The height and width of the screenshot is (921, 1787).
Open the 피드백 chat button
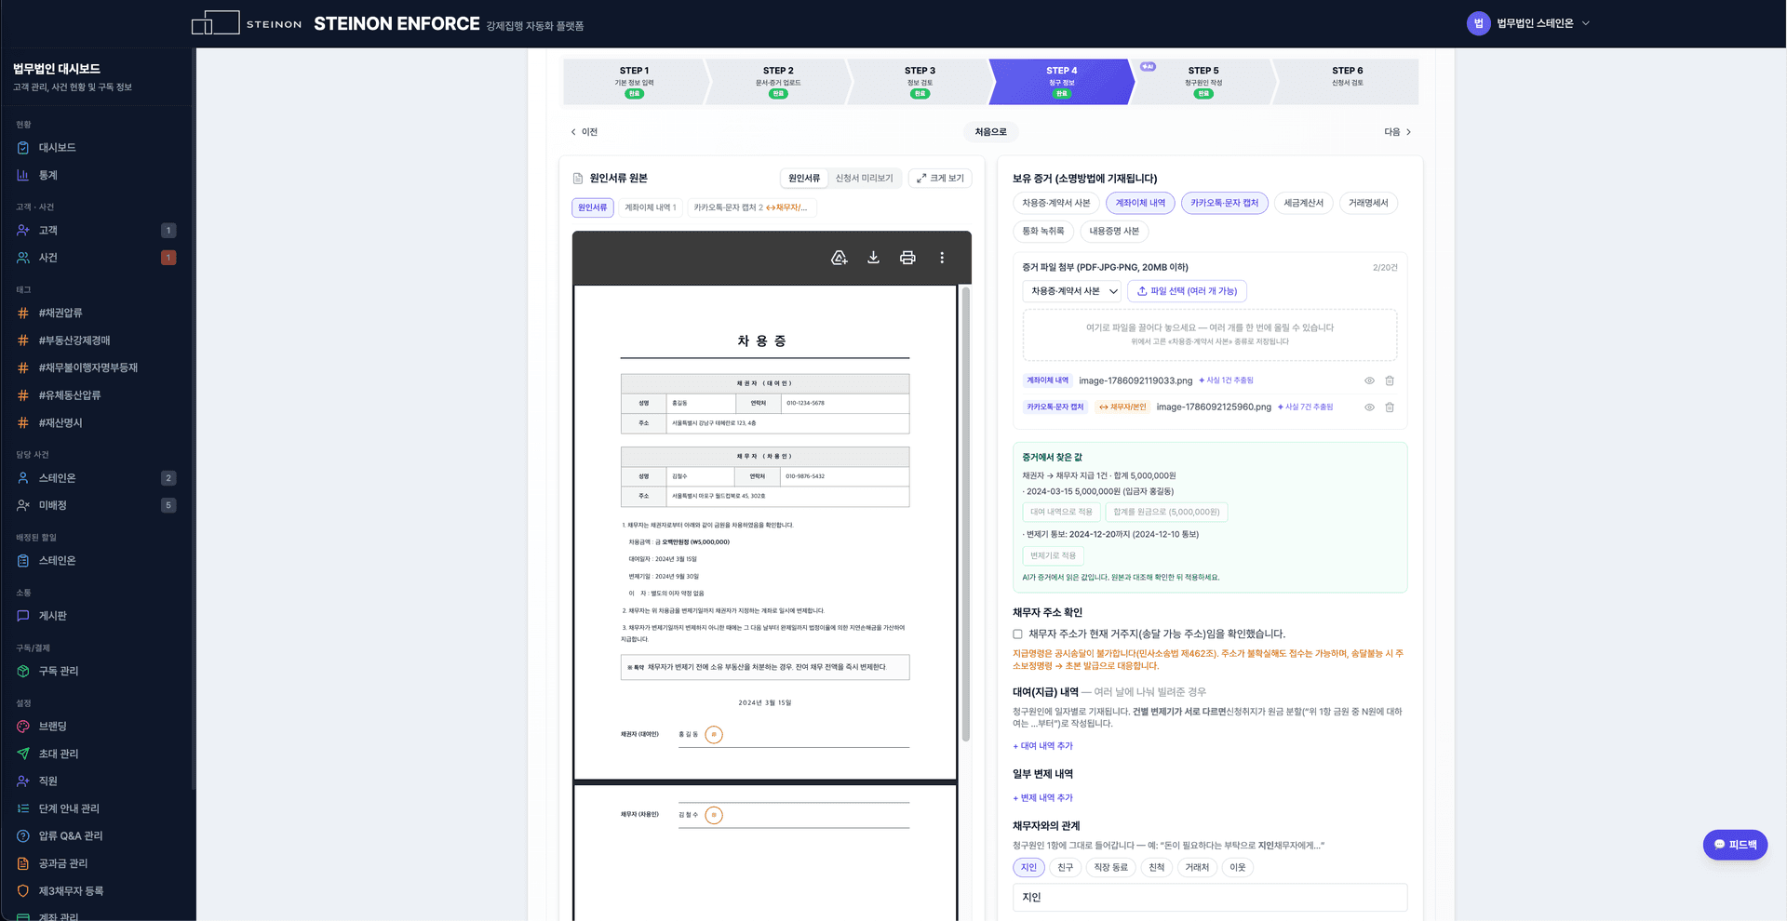coord(1735,845)
